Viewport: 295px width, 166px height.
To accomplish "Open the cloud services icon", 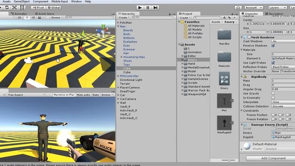I will [238, 8].
